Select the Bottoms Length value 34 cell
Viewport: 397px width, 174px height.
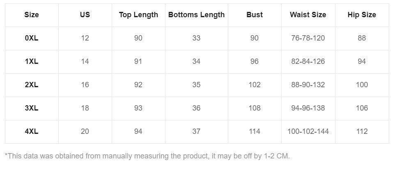tap(196, 61)
